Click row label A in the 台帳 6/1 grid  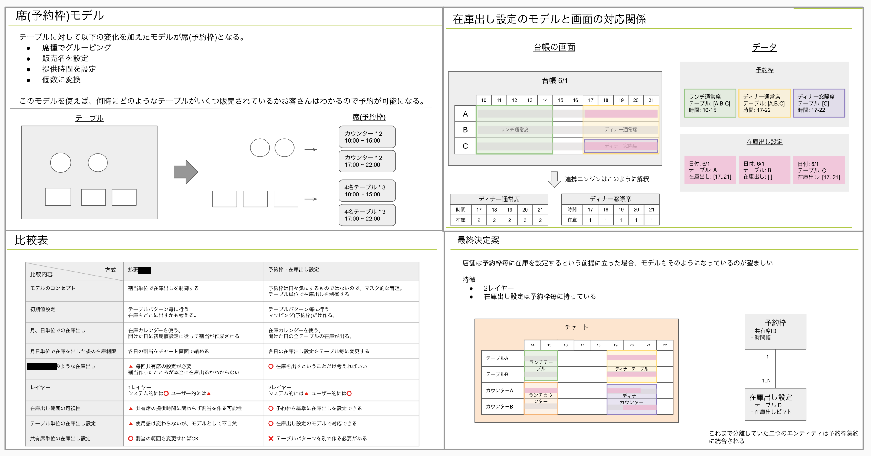[465, 114]
